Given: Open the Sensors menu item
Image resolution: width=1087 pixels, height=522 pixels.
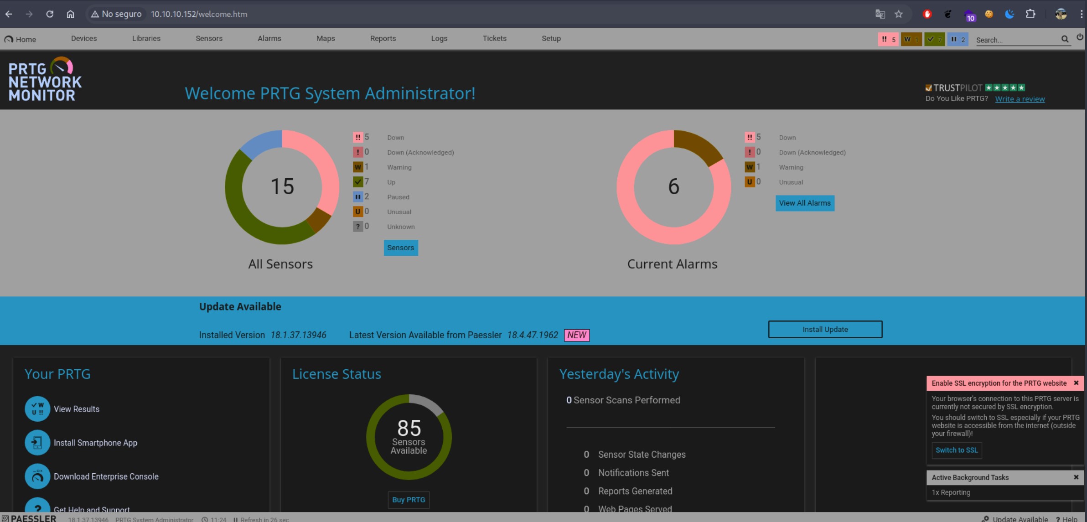Looking at the screenshot, I should (x=209, y=38).
